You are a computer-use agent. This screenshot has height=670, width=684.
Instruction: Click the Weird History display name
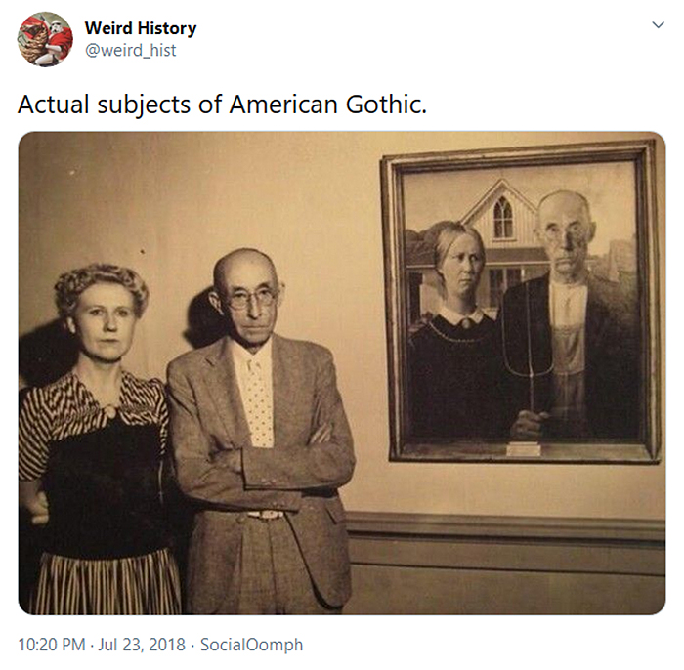tap(140, 28)
